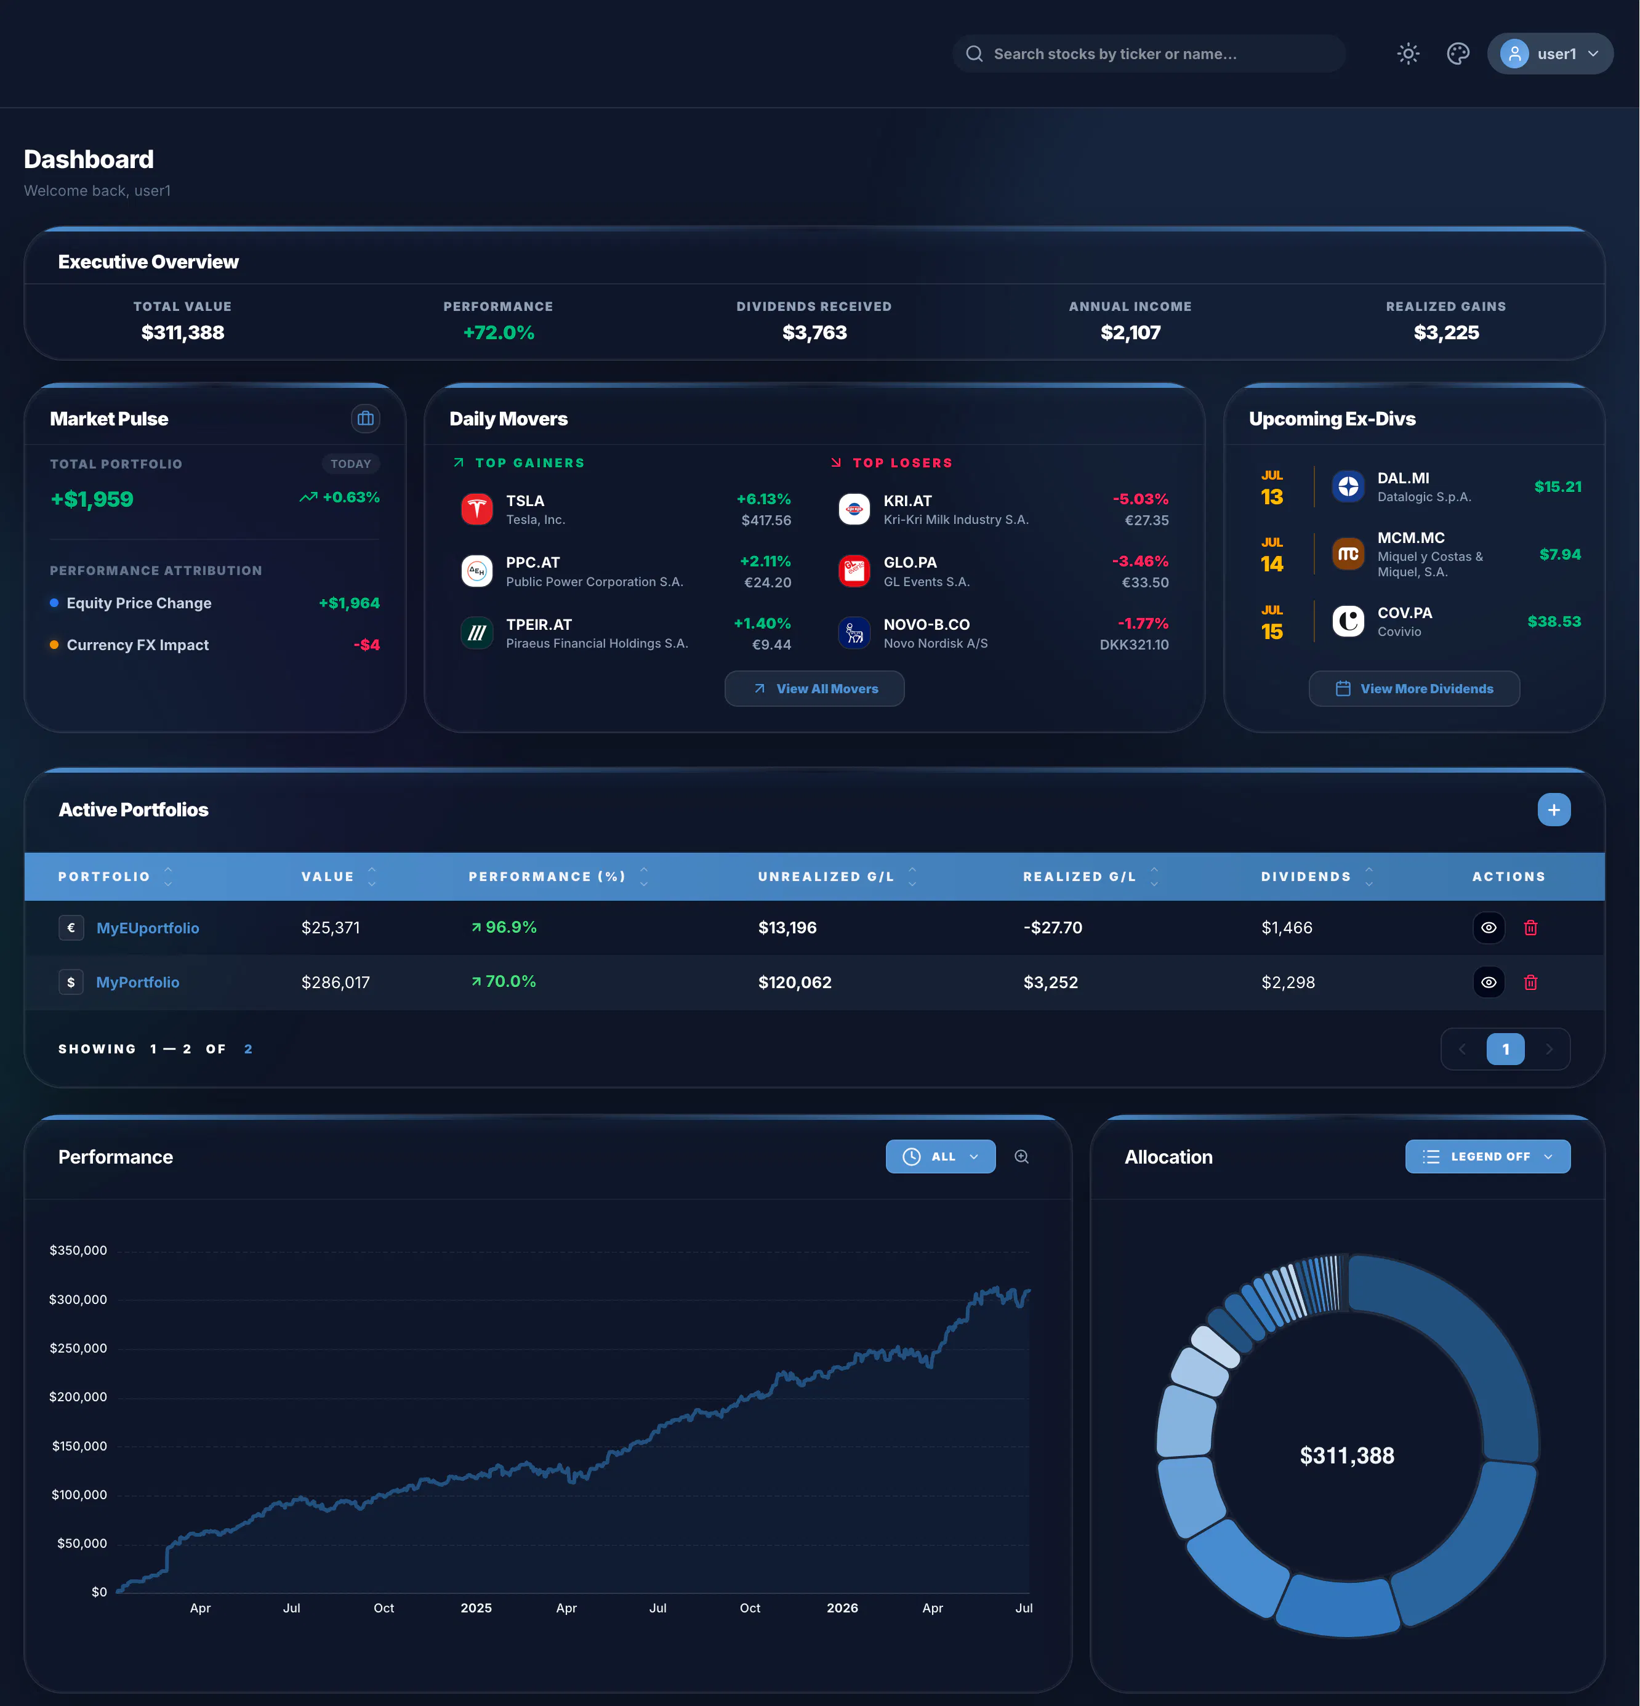The image size is (1640, 1706).
Task: Click the TPEIR.AT Piraeus logo
Action: pyautogui.click(x=476, y=633)
